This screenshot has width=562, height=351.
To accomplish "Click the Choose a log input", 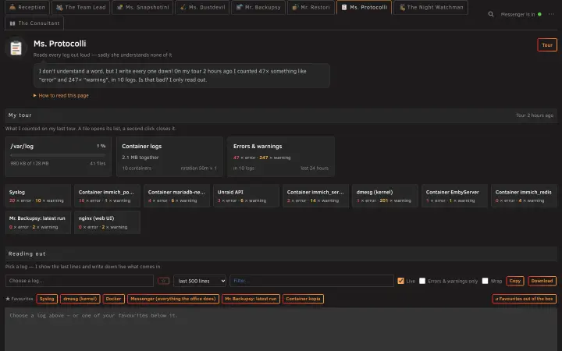I will [79, 281].
